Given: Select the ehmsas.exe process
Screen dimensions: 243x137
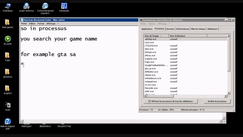Looking at the screenshot, I should point(186,52).
